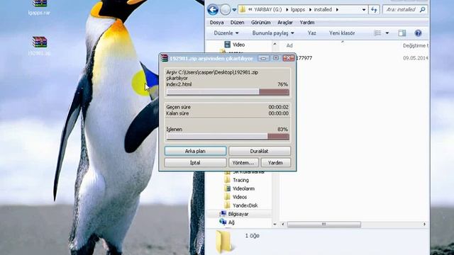Go back in Explorer with the Back arrow
Image resolution: width=454 pixels, height=255 pixels.
tap(213, 10)
